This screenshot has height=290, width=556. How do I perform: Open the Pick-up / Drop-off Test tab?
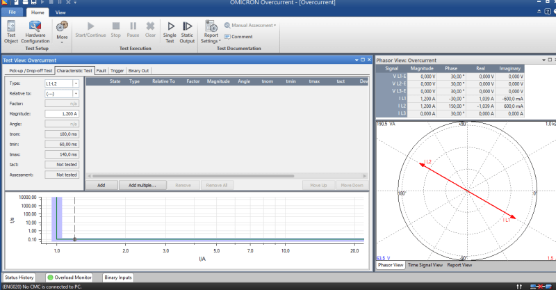point(31,71)
